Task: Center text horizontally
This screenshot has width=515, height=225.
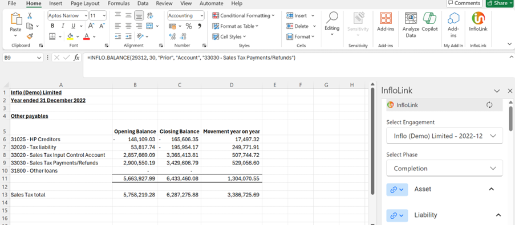Action: click(129, 26)
